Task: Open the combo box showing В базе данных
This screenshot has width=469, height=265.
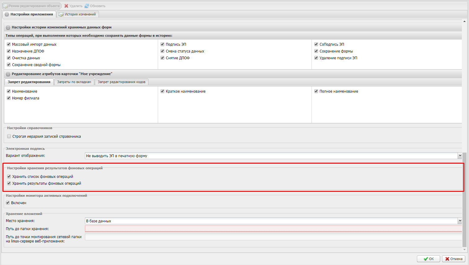Action: [x=271, y=221]
